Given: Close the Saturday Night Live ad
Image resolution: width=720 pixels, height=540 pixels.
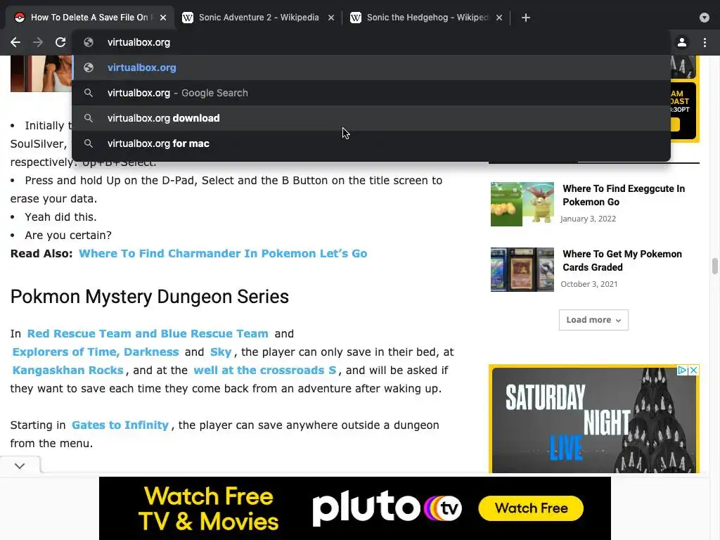Looking at the screenshot, I should point(694,370).
